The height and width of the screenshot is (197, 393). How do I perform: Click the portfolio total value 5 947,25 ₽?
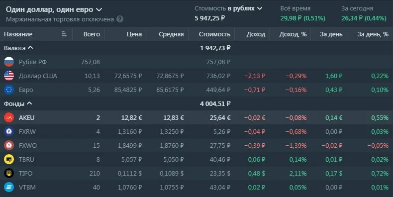(x=210, y=18)
